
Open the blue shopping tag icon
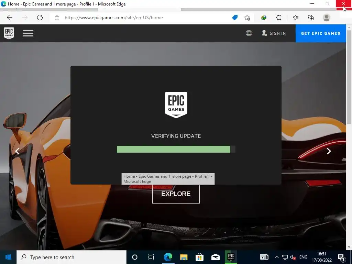tap(235, 18)
